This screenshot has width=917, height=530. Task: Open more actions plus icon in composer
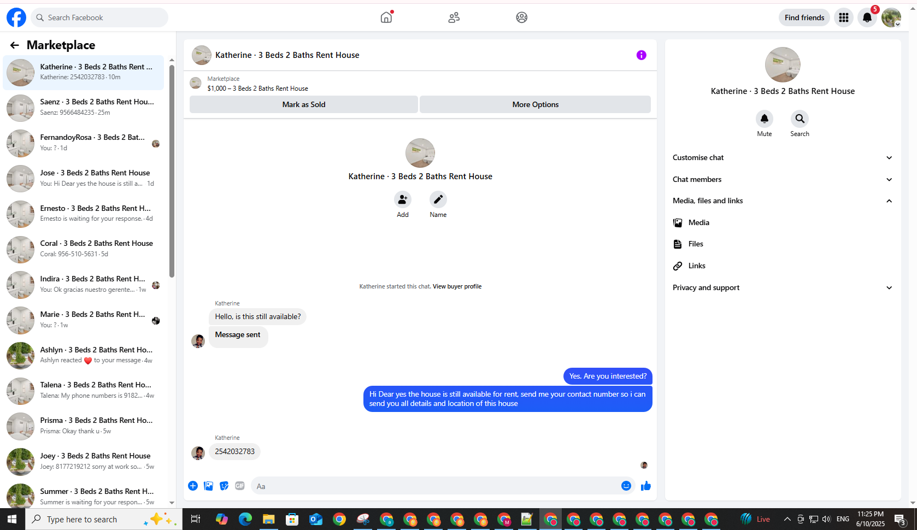pyautogui.click(x=193, y=486)
